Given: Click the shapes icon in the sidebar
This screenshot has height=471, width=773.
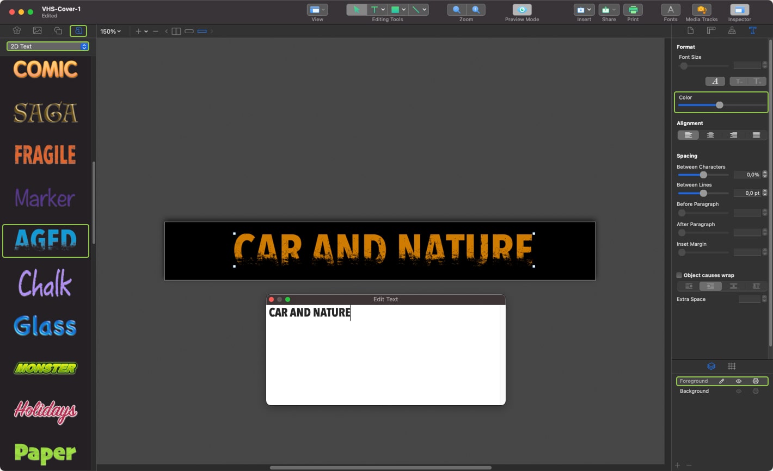Looking at the screenshot, I should click(58, 31).
